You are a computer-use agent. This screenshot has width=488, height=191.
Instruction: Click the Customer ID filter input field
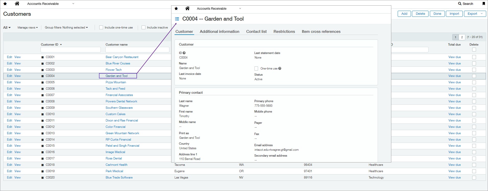coord(71,50)
